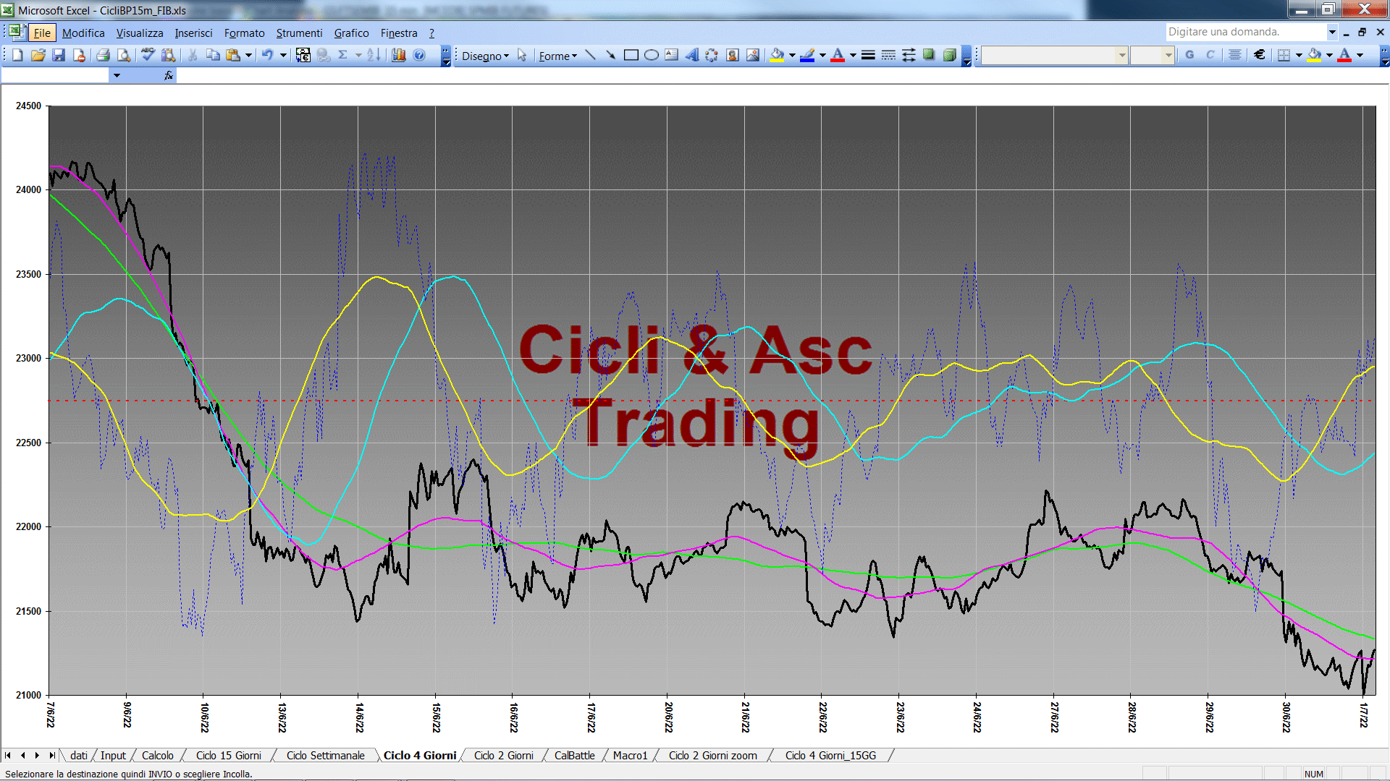Open Print Preview from the toolbar
This screenshot has width=1390, height=781.
pyautogui.click(x=124, y=55)
